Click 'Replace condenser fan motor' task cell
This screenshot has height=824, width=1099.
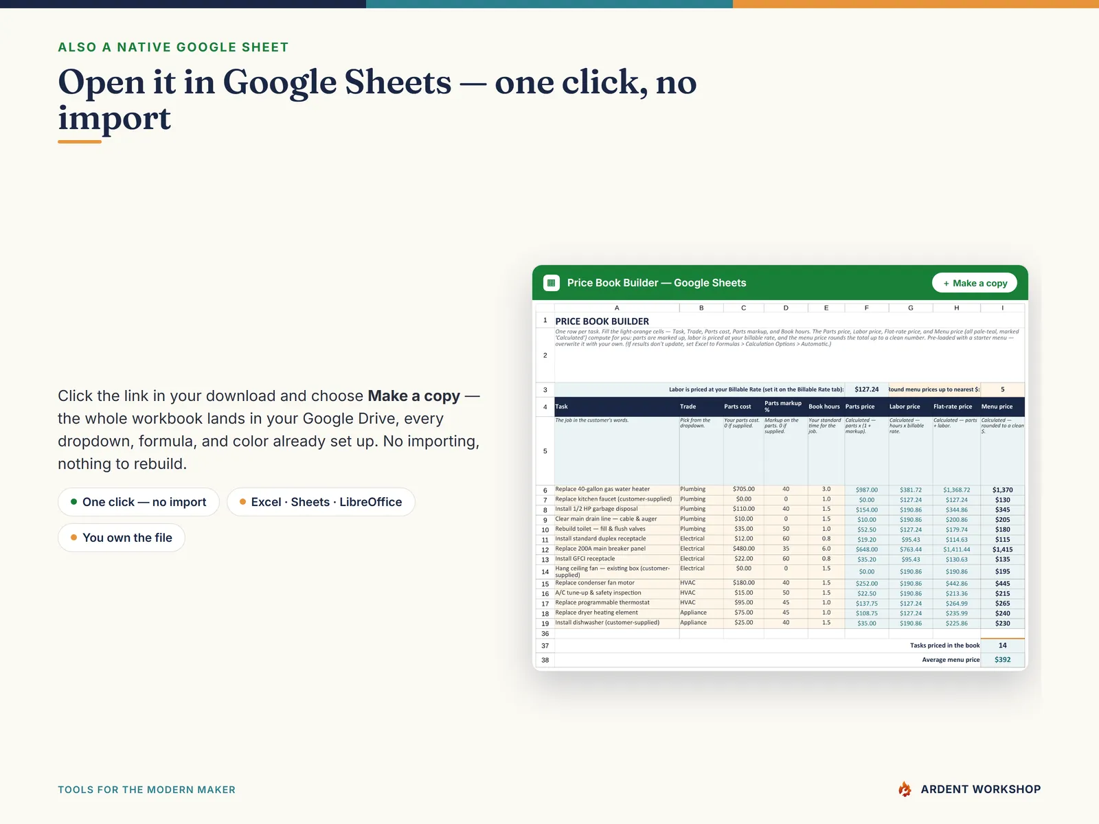[x=617, y=583]
